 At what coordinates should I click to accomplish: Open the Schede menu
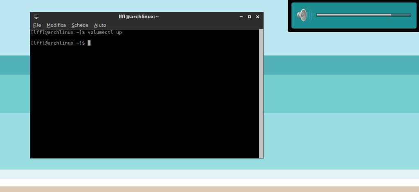(x=80, y=25)
